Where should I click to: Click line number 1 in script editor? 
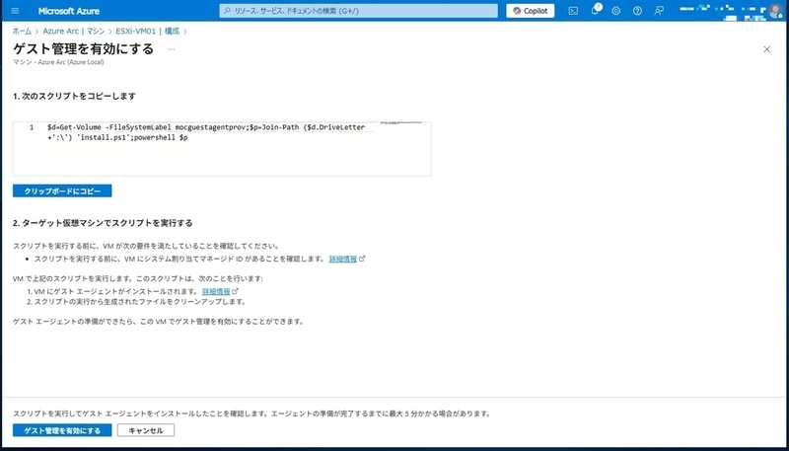[x=32, y=127]
